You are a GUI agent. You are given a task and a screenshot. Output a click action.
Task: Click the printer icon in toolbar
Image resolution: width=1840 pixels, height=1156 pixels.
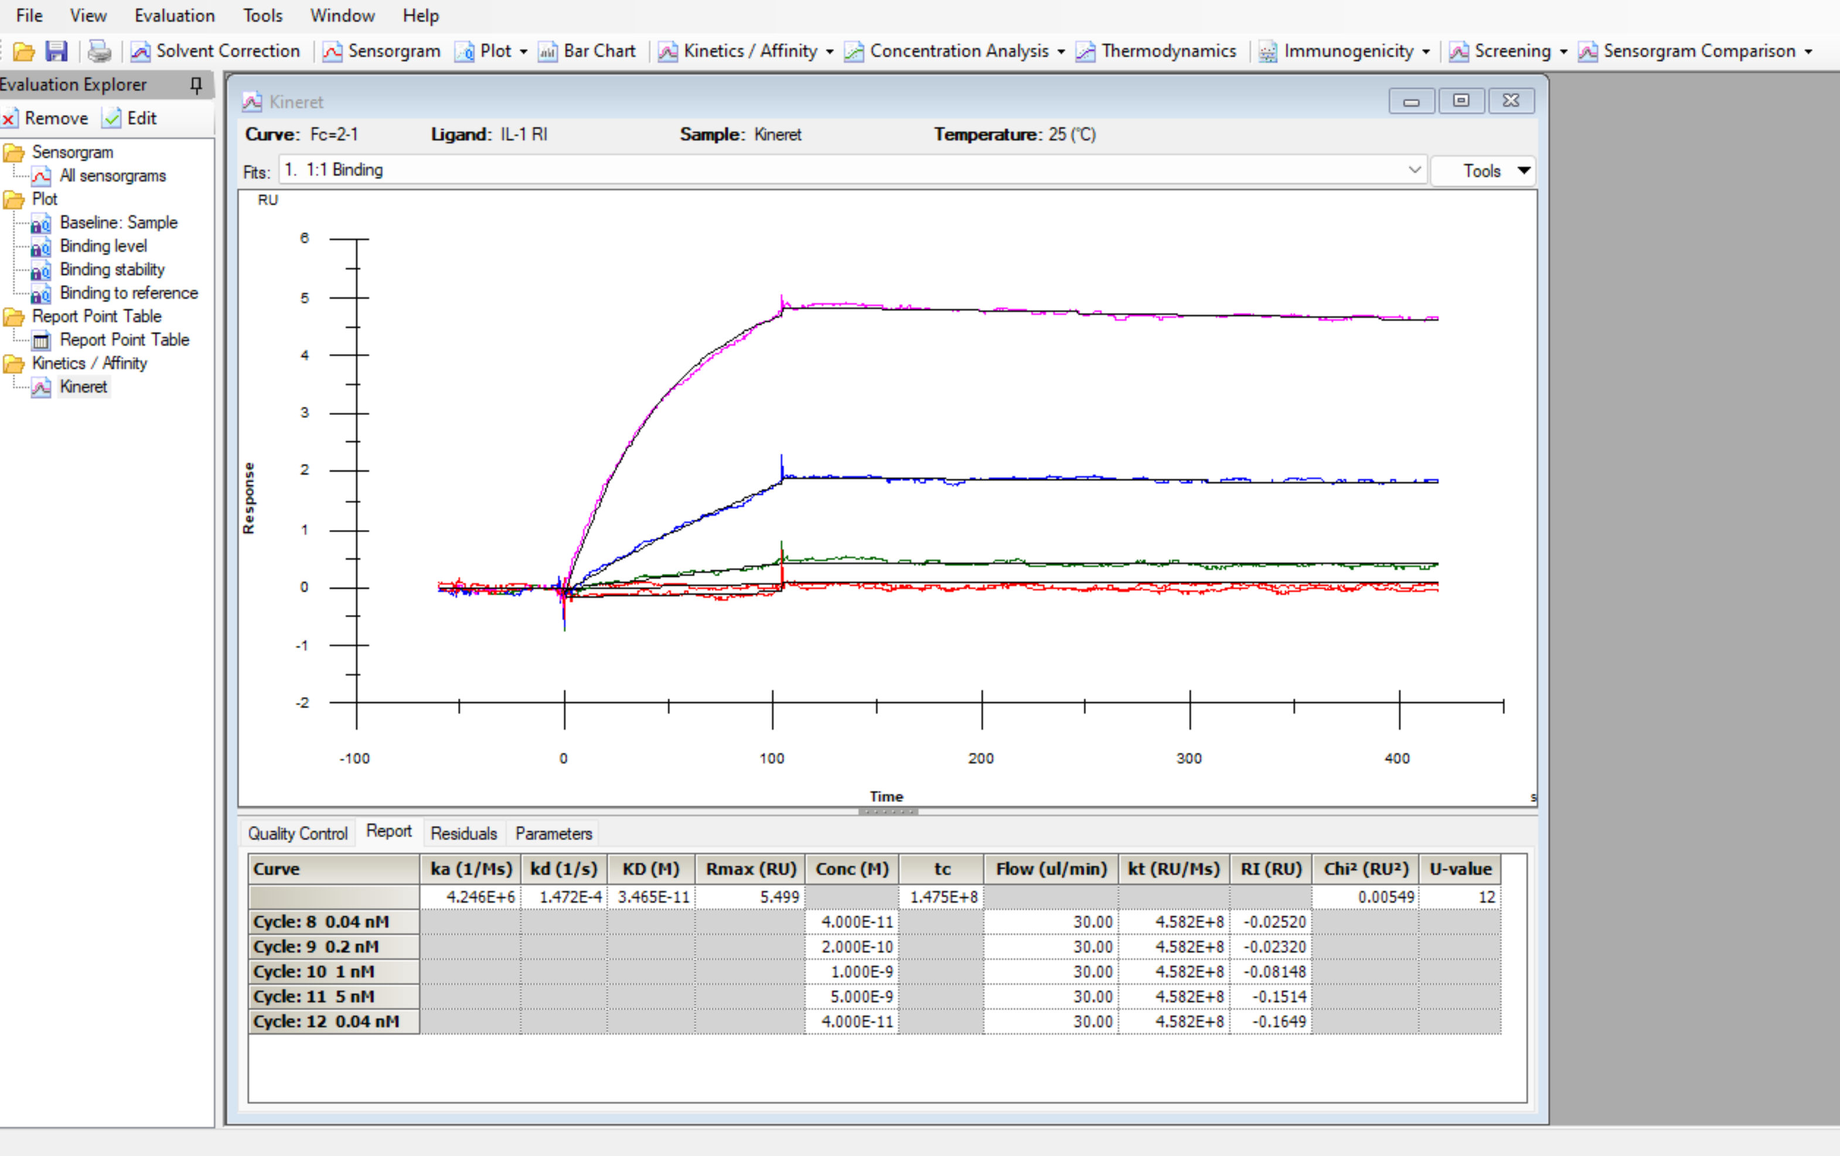coord(100,51)
